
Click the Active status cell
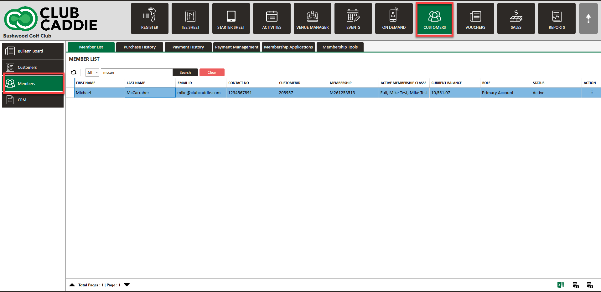pyautogui.click(x=556, y=93)
